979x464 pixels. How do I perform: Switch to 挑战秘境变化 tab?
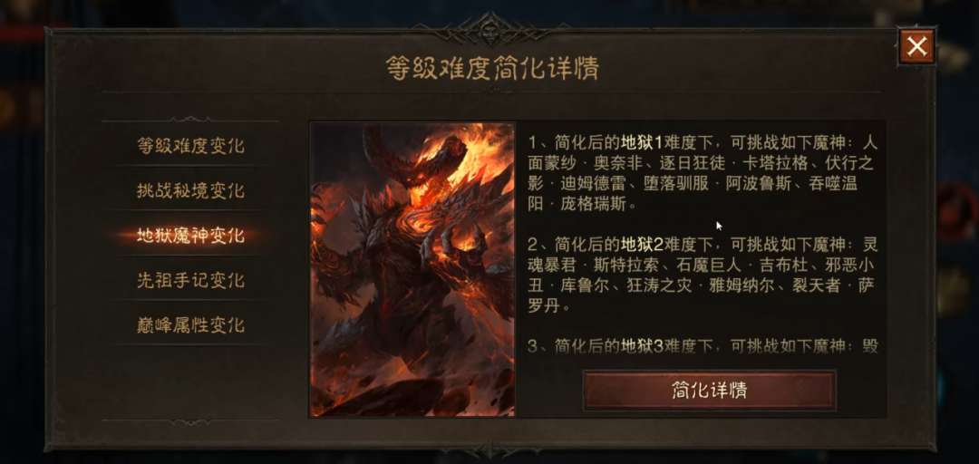[190, 190]
